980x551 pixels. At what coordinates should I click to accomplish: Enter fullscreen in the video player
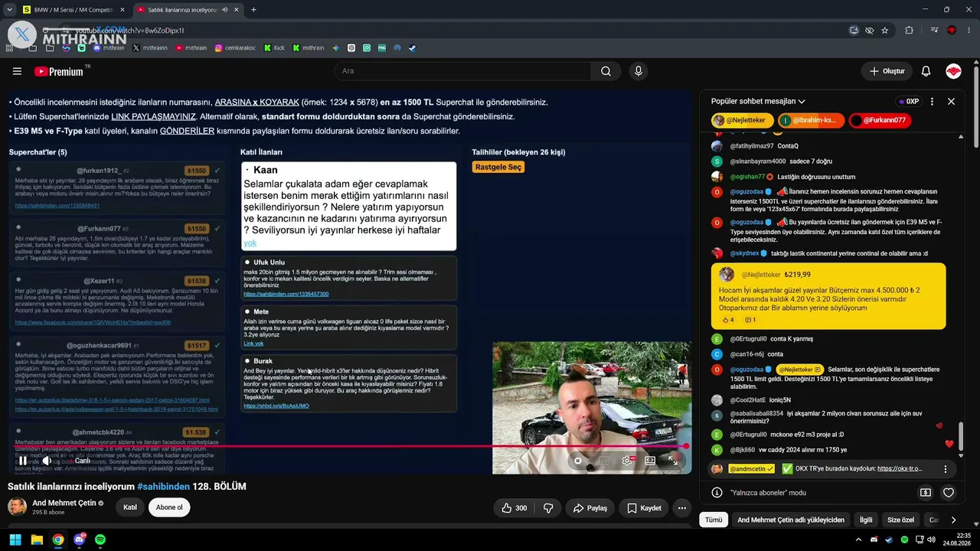(672, 461)
